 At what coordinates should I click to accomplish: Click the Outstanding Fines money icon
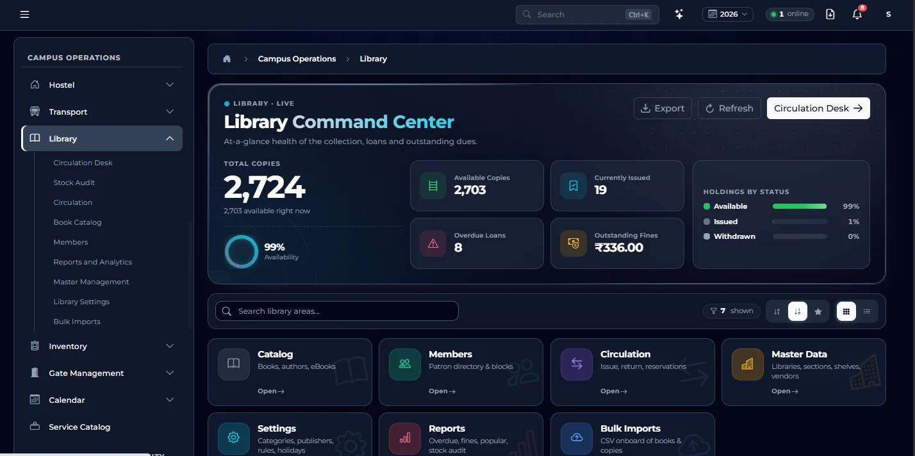(573, 243)
